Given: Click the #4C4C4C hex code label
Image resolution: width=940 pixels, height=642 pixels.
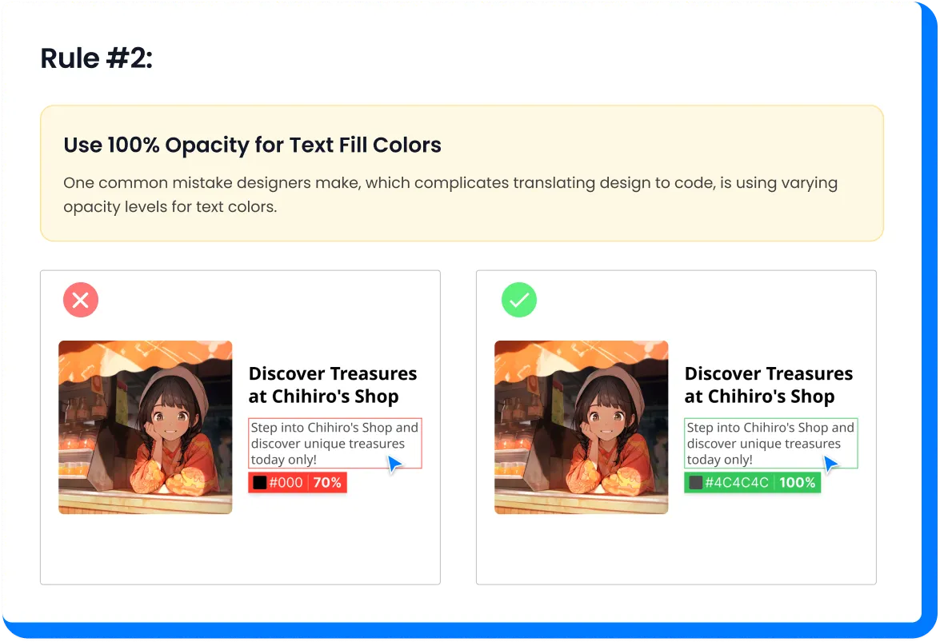Looking at the screenshot, I should (737, 483).
